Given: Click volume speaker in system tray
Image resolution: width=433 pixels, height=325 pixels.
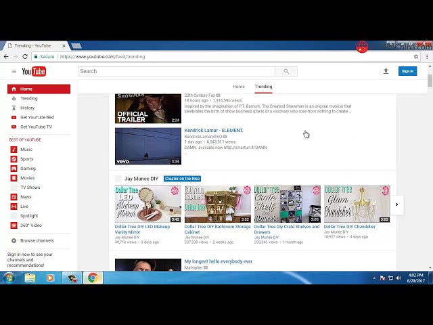Looking at the screenshot, I should click(x=398, y=278).
